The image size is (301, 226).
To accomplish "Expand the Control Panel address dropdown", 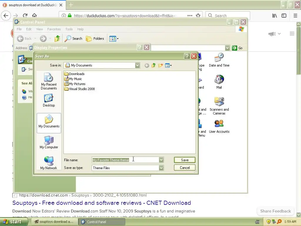I will click(227, 48).
